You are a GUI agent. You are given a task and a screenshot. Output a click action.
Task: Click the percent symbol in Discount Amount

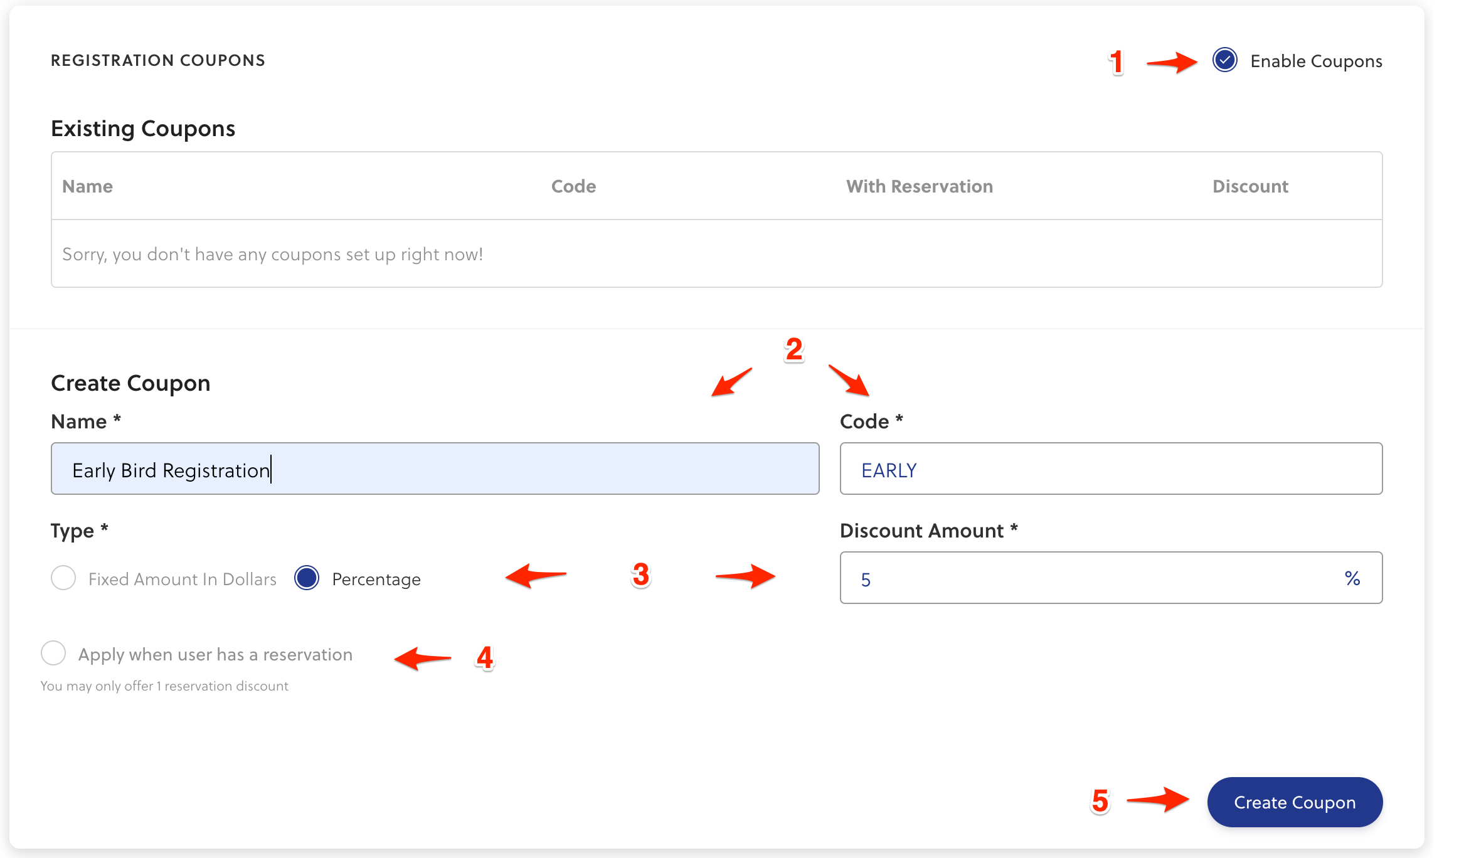1352,578
